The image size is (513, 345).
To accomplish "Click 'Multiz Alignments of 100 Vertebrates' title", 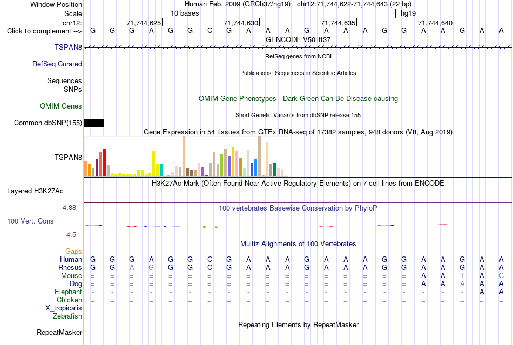I will click(x=298, y=243).
